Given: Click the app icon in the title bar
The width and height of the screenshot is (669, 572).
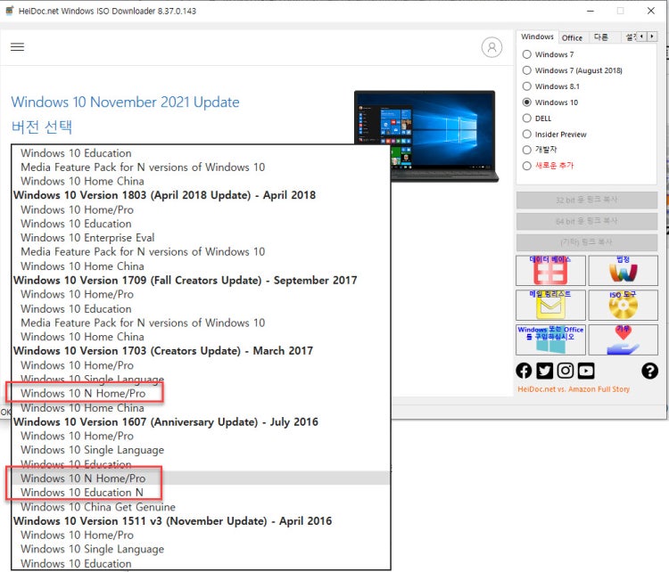Looking at the screenshot, I should pyautogui.click(x=10, y=11).
